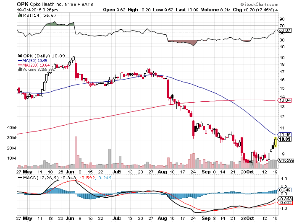Click the Jun label on the price chart date axis

[70, 172]
